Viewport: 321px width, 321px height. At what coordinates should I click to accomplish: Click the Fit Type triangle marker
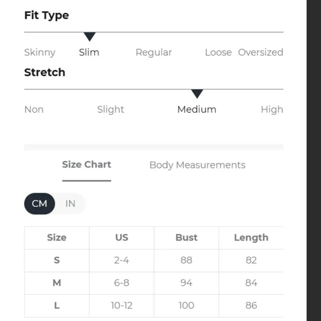(90, 36)
